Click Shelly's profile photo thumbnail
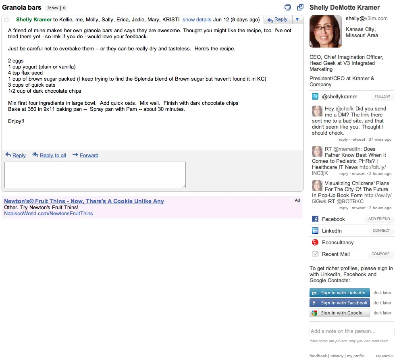Viewport: 399px width, 360px height. click(x=325, y=31)
